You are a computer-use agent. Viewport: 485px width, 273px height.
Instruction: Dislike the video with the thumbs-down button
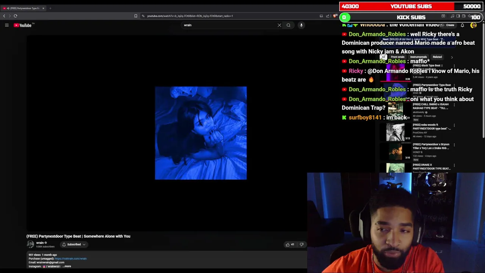[302, 245]
